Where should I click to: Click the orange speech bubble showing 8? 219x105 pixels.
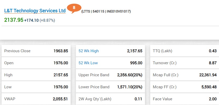coord(74,8)
